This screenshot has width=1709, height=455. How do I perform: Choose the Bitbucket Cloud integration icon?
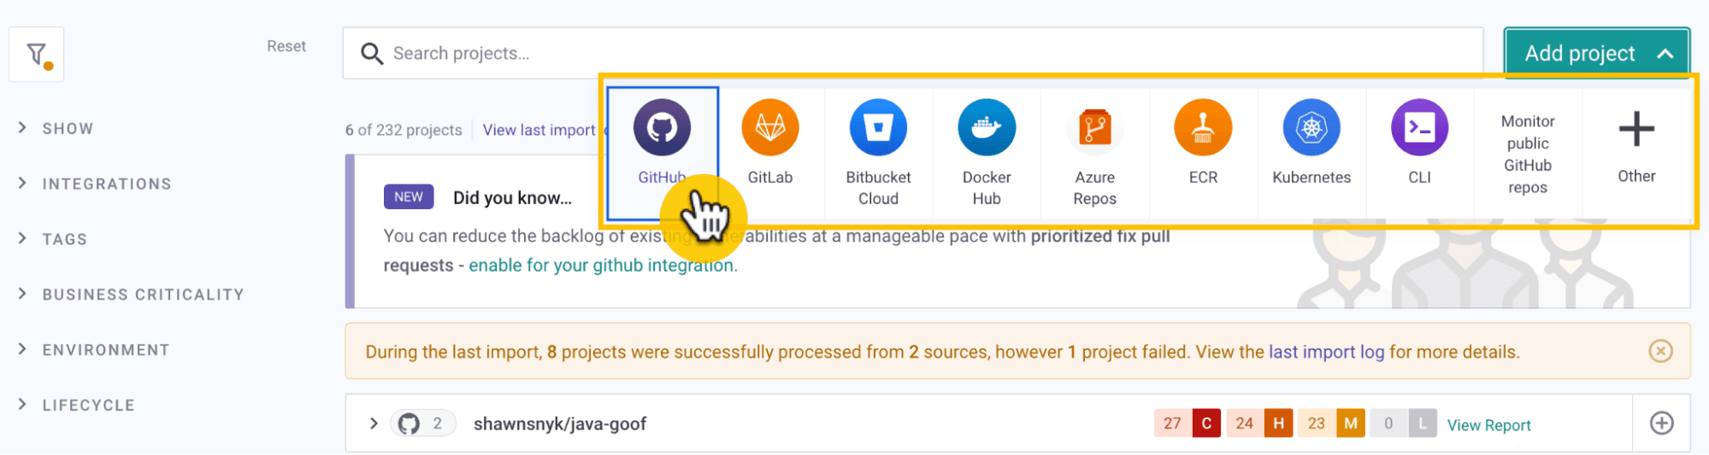(x=878, y=128)
